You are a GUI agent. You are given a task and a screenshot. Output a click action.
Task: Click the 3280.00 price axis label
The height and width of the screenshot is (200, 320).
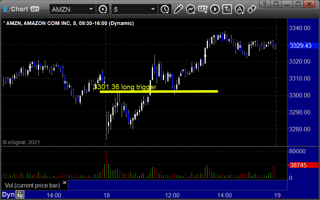tap(300, 129)
